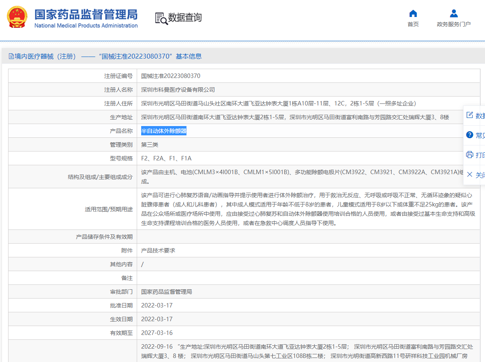Open the 首页 navigation item
Screen dimensions: 485x362
pyautogui.click(x=413, y=24)
